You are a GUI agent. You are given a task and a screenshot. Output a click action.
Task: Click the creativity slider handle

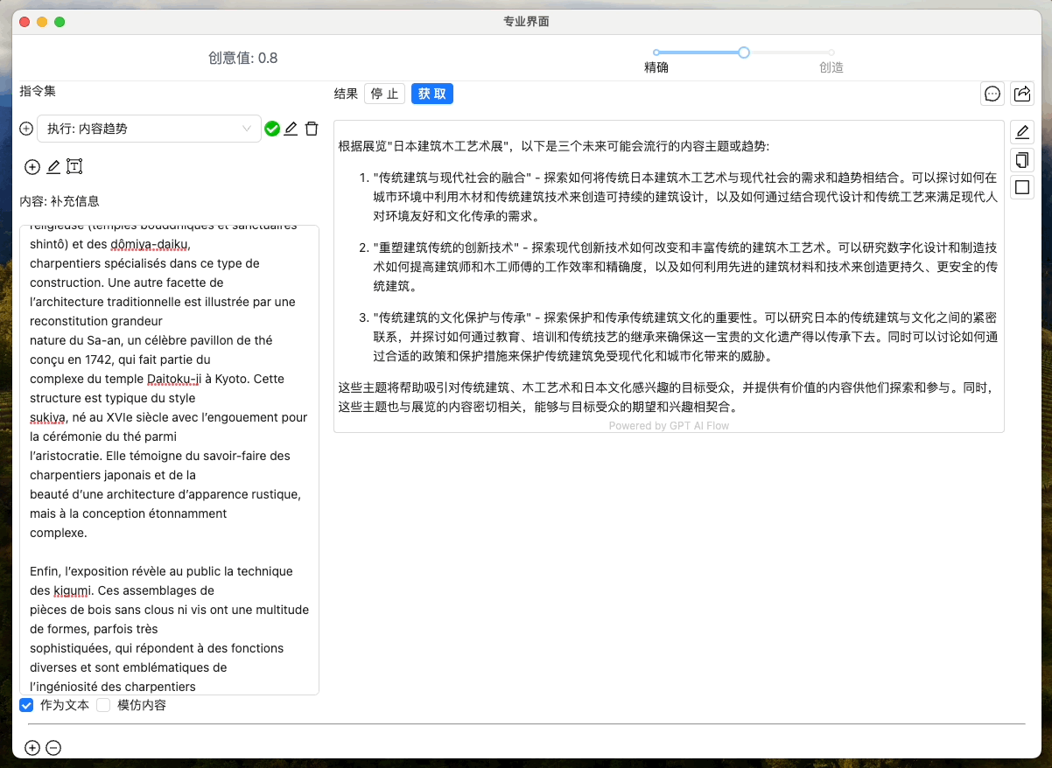(x=744, y=52)
